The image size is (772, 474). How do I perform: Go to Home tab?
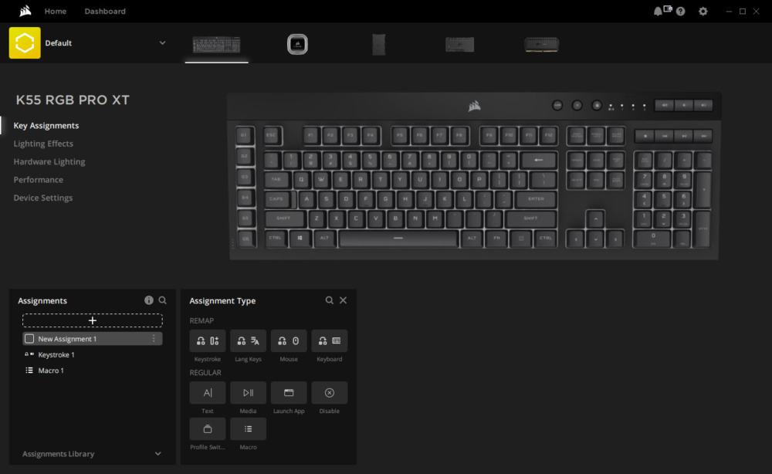[56, 11]
